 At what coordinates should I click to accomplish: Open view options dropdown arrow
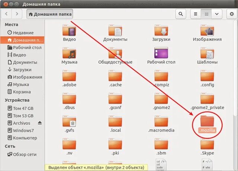pyautogui.click(x=217, y=14)
